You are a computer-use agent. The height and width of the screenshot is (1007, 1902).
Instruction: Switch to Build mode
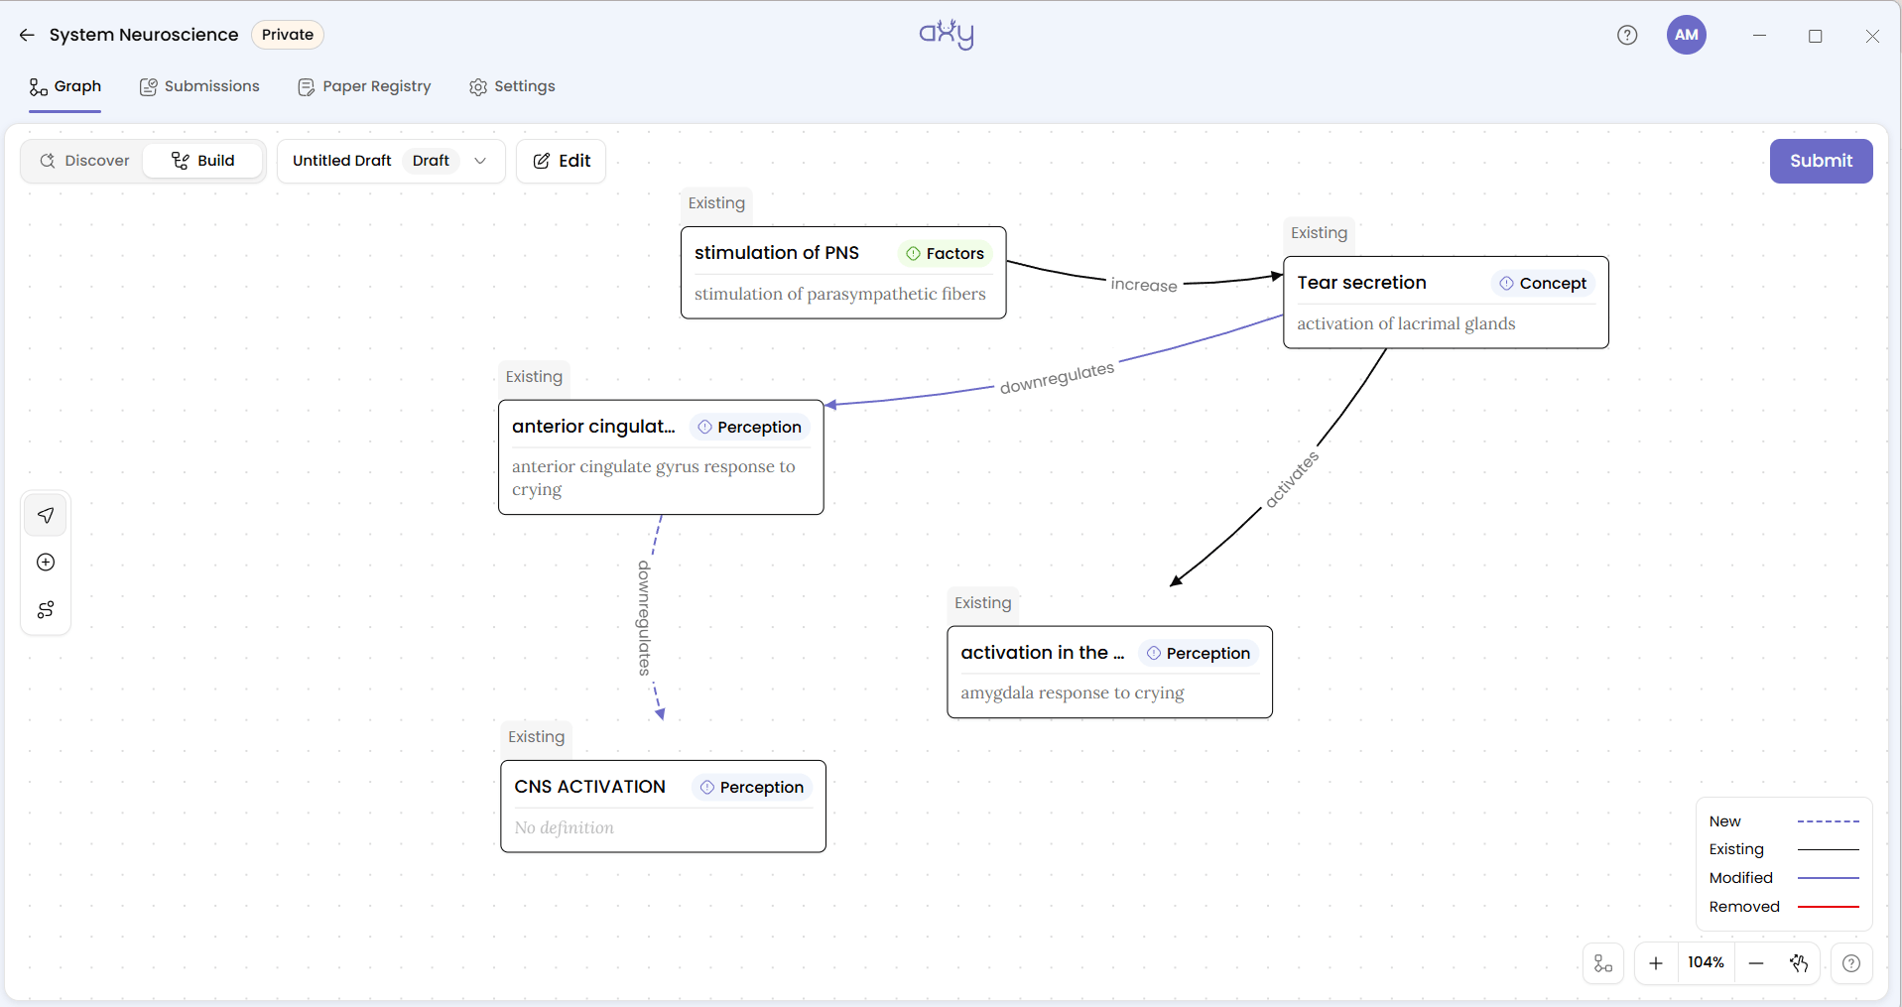pos(203,161)
